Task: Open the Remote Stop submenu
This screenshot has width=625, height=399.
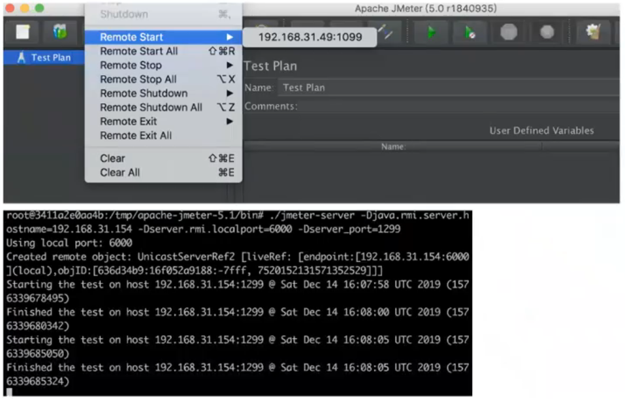Action: point(163,65)
